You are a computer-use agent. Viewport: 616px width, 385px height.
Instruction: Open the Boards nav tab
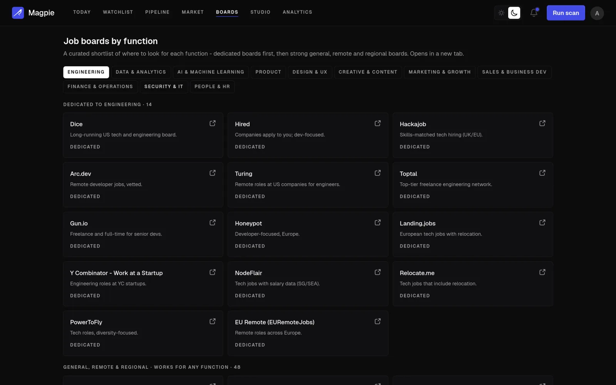pyautogui.click(x=227, y=12)
